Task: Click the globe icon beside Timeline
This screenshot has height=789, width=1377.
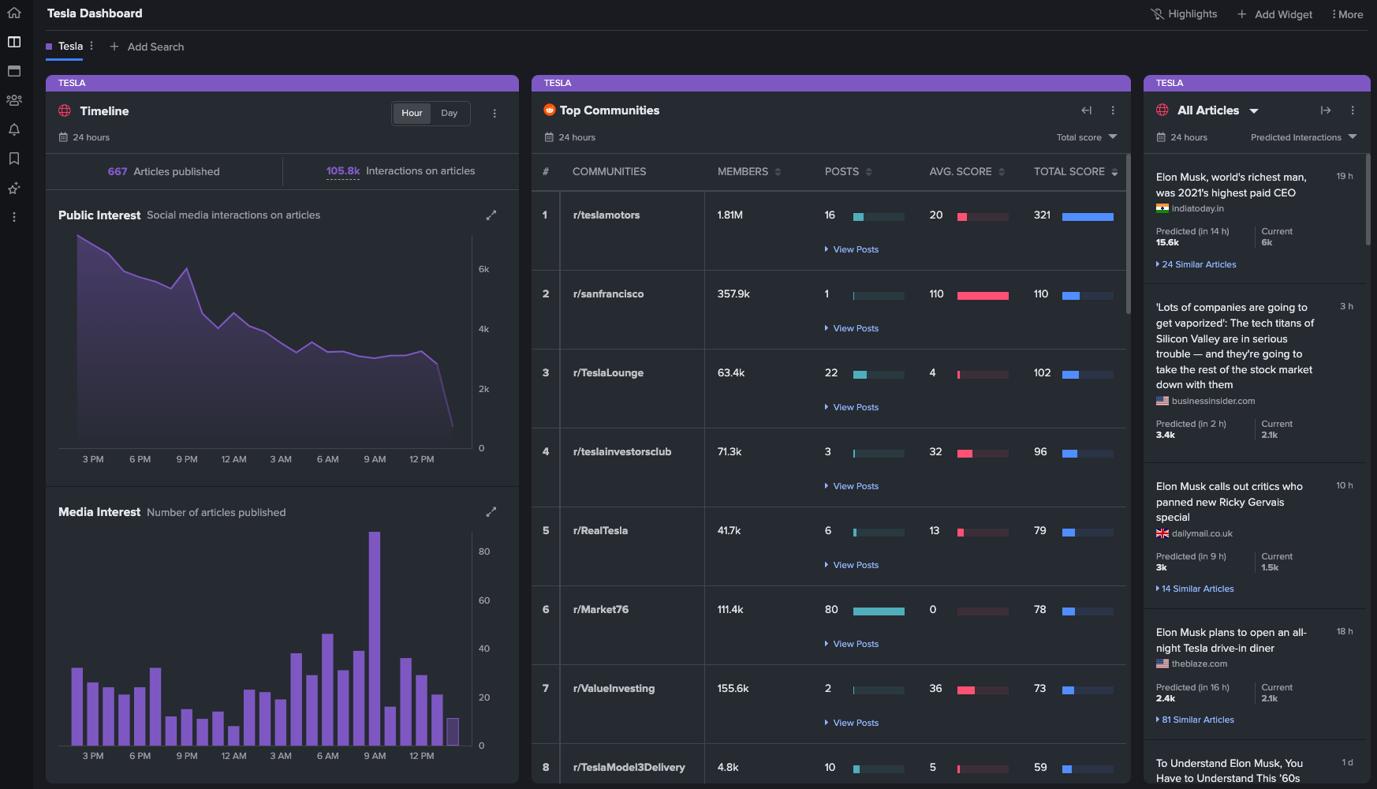Action: (x=65, y=111)
